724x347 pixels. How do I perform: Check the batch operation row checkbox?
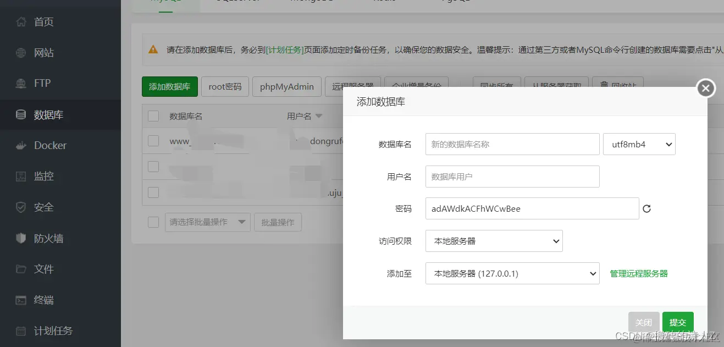pos(153,222)
